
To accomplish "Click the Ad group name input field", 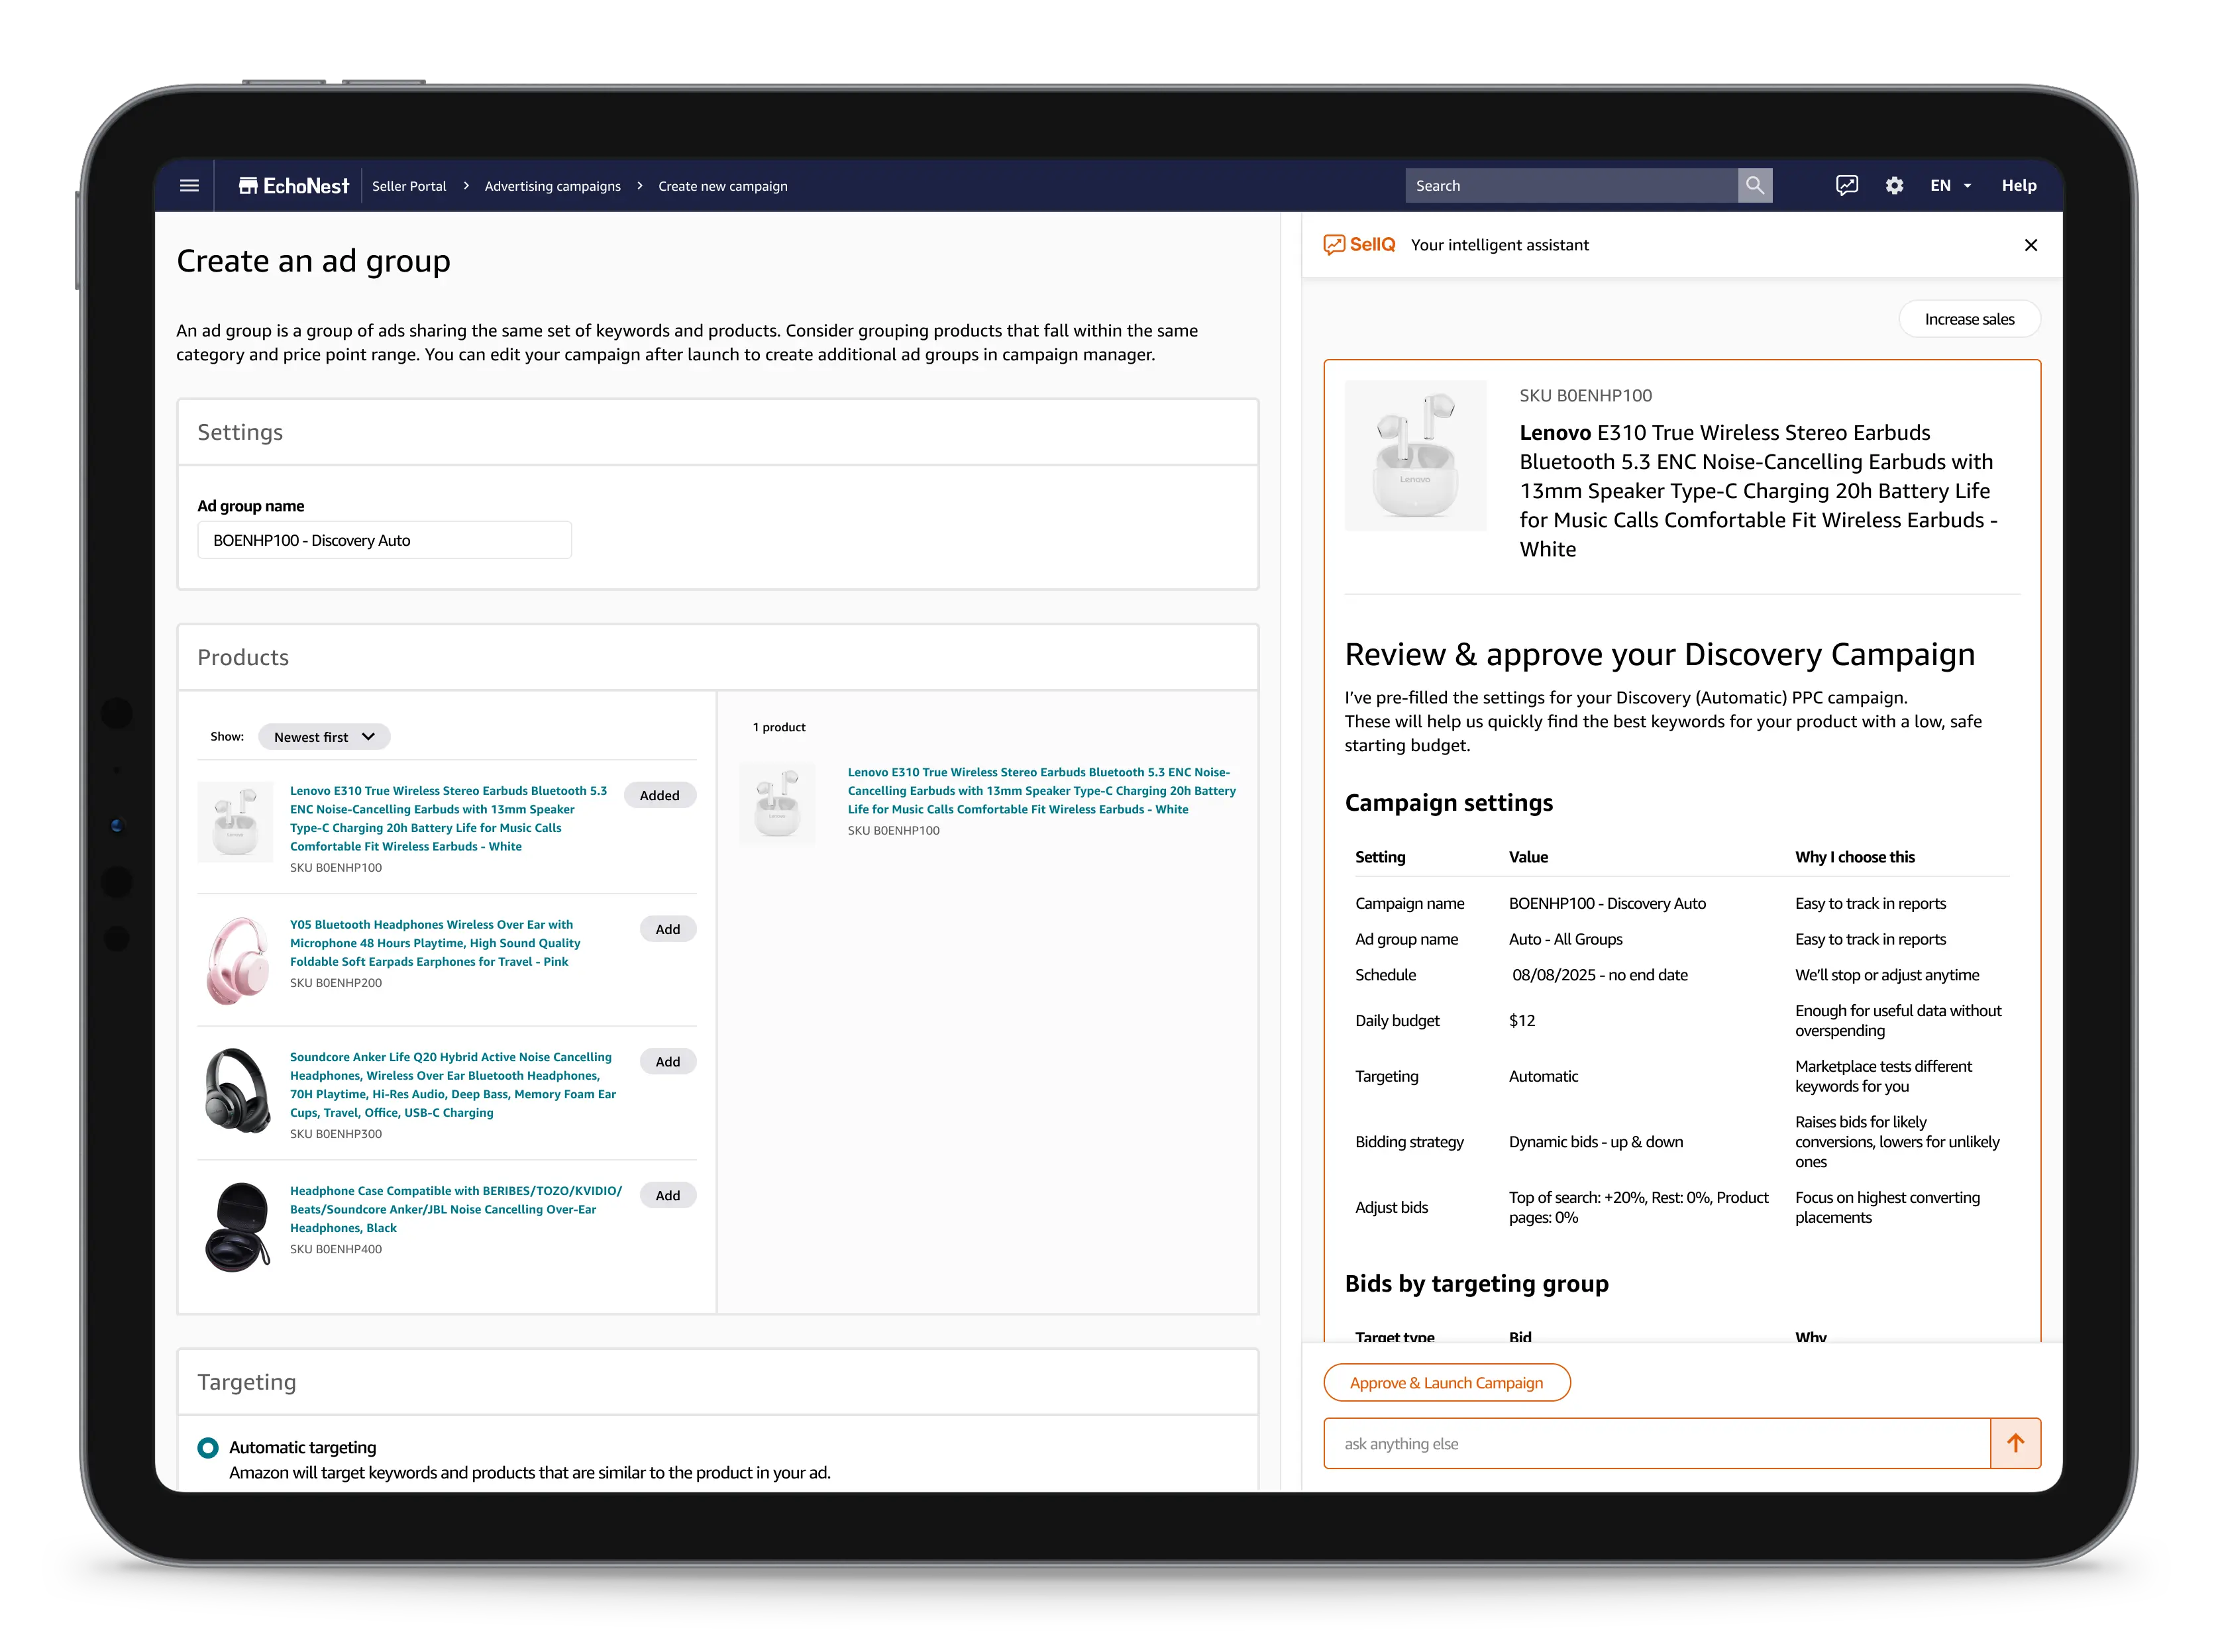I will point(384,540).
